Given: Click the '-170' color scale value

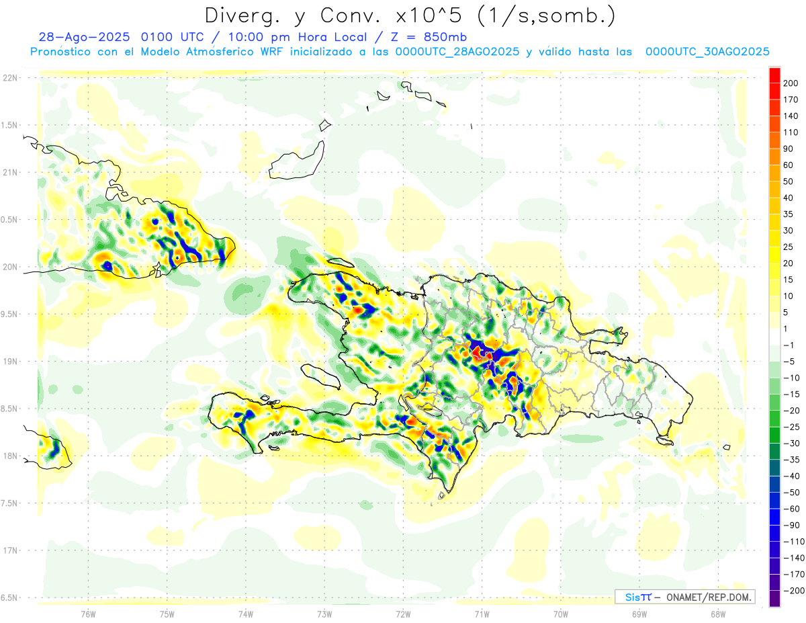Looking at the screenshot, I should tap(795, 575).
